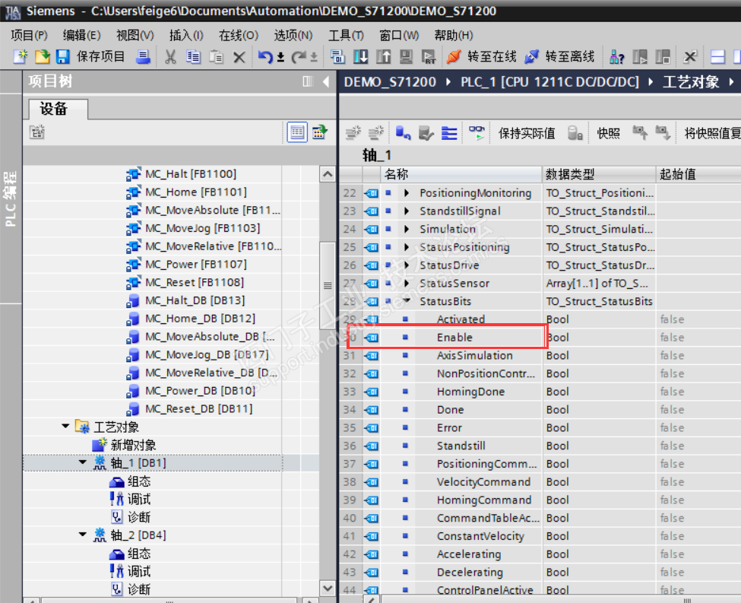This screenshot has width=741, height=603.
Task: Click the cut scissors icon
Action: pyautogui.click(x=170, y=57)
